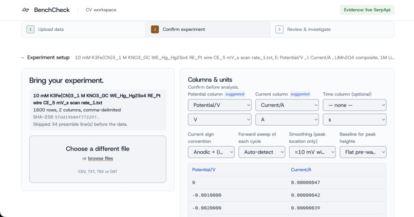Click the step 1 number badge
Viewport: 414px width, 217px height.
[30, 29]
